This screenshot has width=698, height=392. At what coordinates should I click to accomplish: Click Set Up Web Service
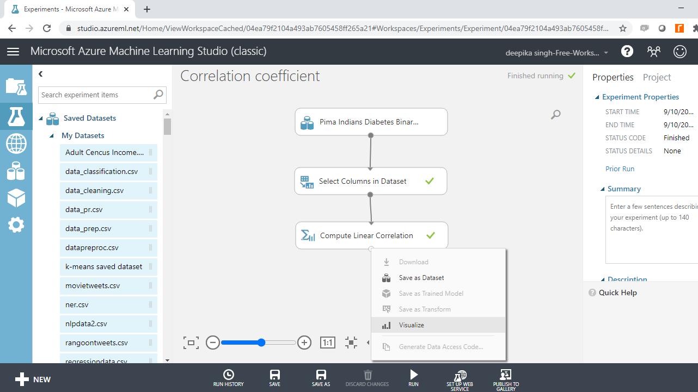click(x=460, y=380)
